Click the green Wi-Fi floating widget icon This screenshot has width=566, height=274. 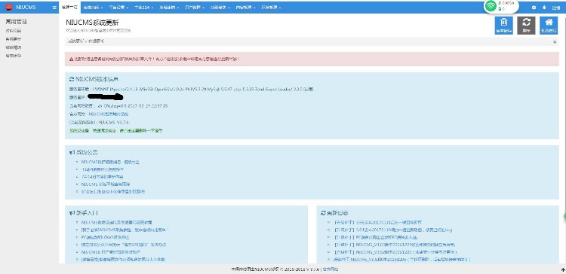[491, 6]
